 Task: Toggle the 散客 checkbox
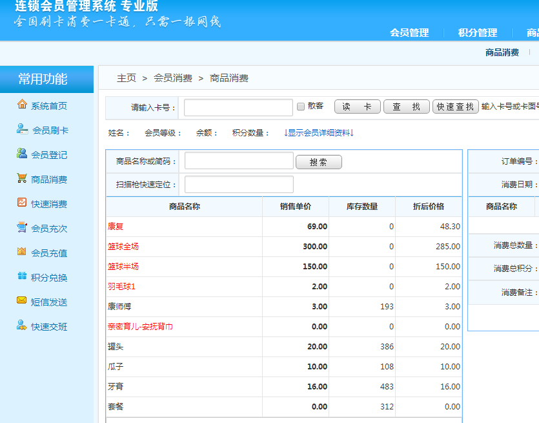[x=301, y=107]
